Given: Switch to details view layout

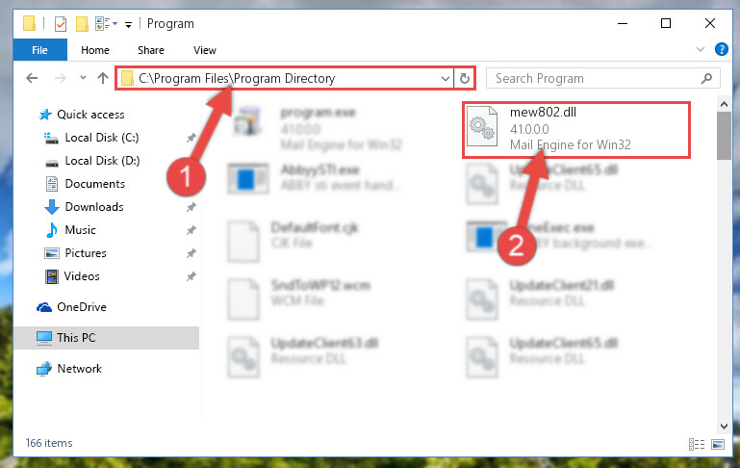Looking at the screenshot, I should [x=696, y=444].
